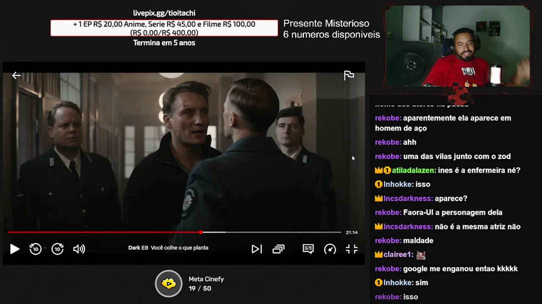
Task: Exit fullscreen mode
Action: point(352,249)
